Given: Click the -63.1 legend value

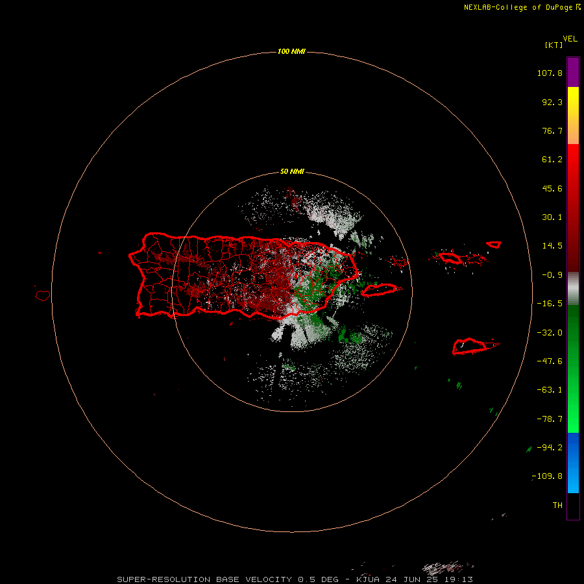Looking at the screenshot, I should click(550, 390).
